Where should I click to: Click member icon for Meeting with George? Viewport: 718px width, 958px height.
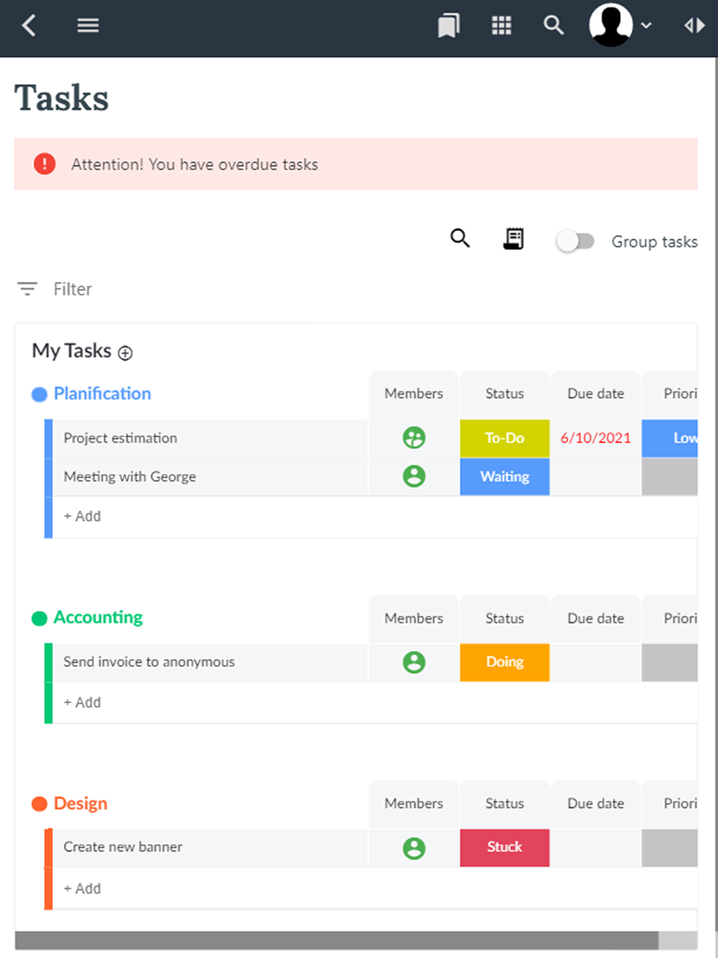point(414,476)
